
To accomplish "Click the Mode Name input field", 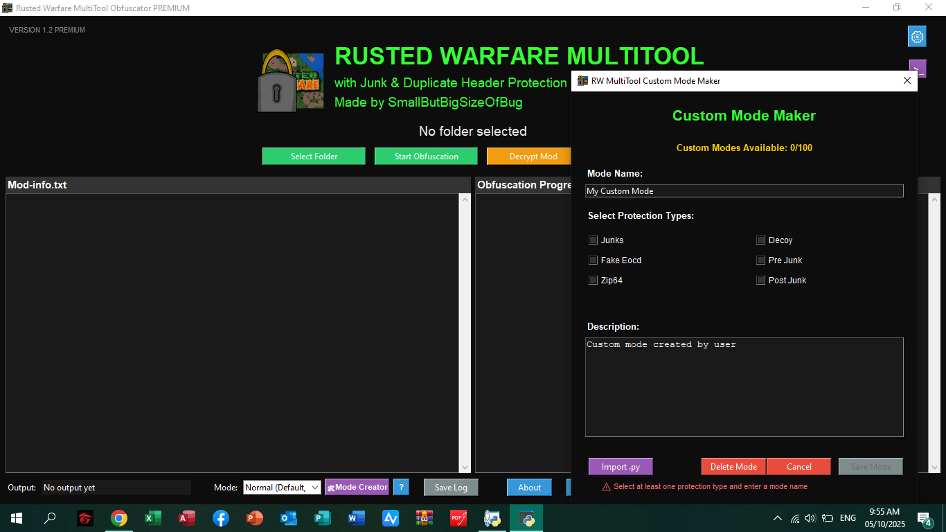I will click(x=744, y=191).
